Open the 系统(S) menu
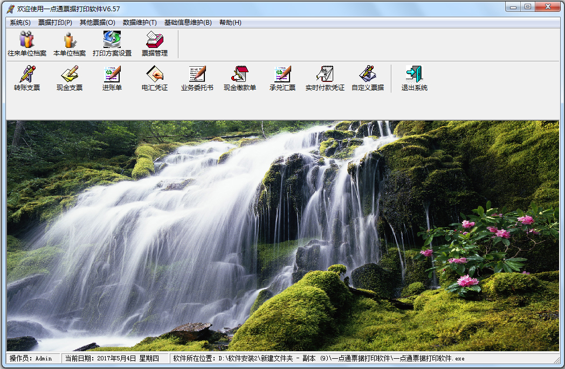Screen dimensions: 565x369 (18, 23)
